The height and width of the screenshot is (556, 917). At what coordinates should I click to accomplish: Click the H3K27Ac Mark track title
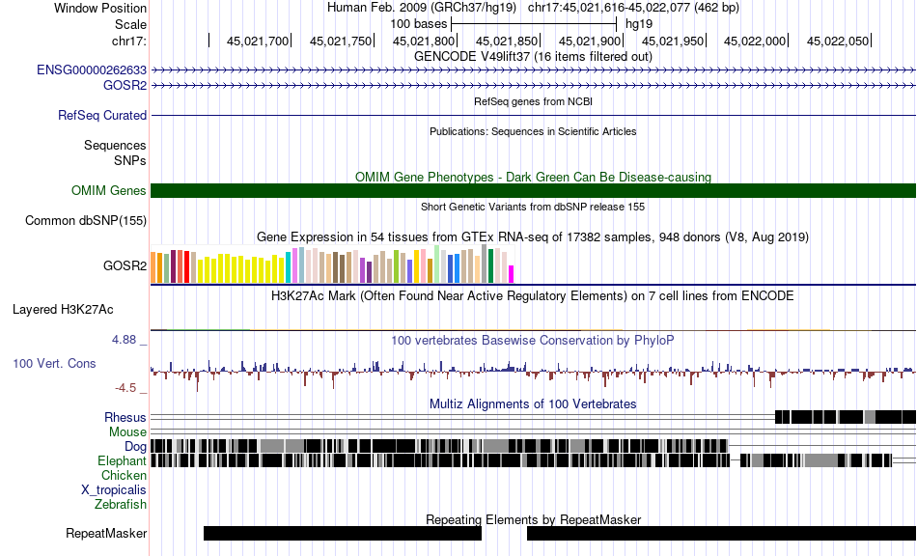pyautogui.click(x=533, y=295)
